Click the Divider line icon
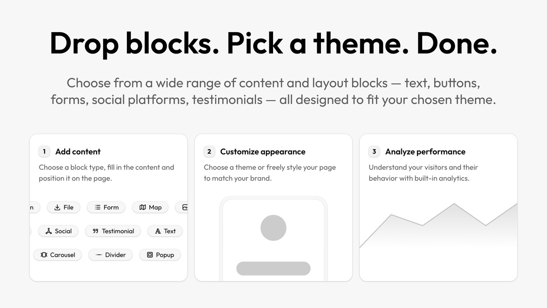Screen dimensions: 547x308 [x=99, y=255]
